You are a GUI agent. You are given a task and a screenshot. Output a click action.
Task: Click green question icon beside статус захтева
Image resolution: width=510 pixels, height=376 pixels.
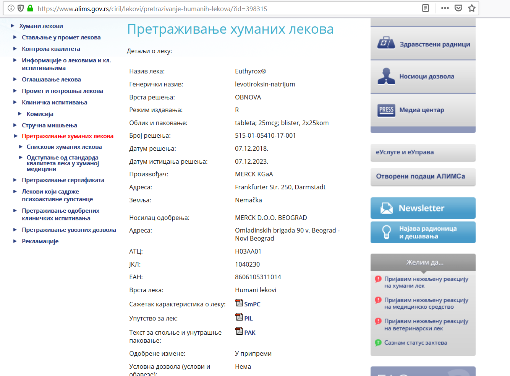[378, 343]
